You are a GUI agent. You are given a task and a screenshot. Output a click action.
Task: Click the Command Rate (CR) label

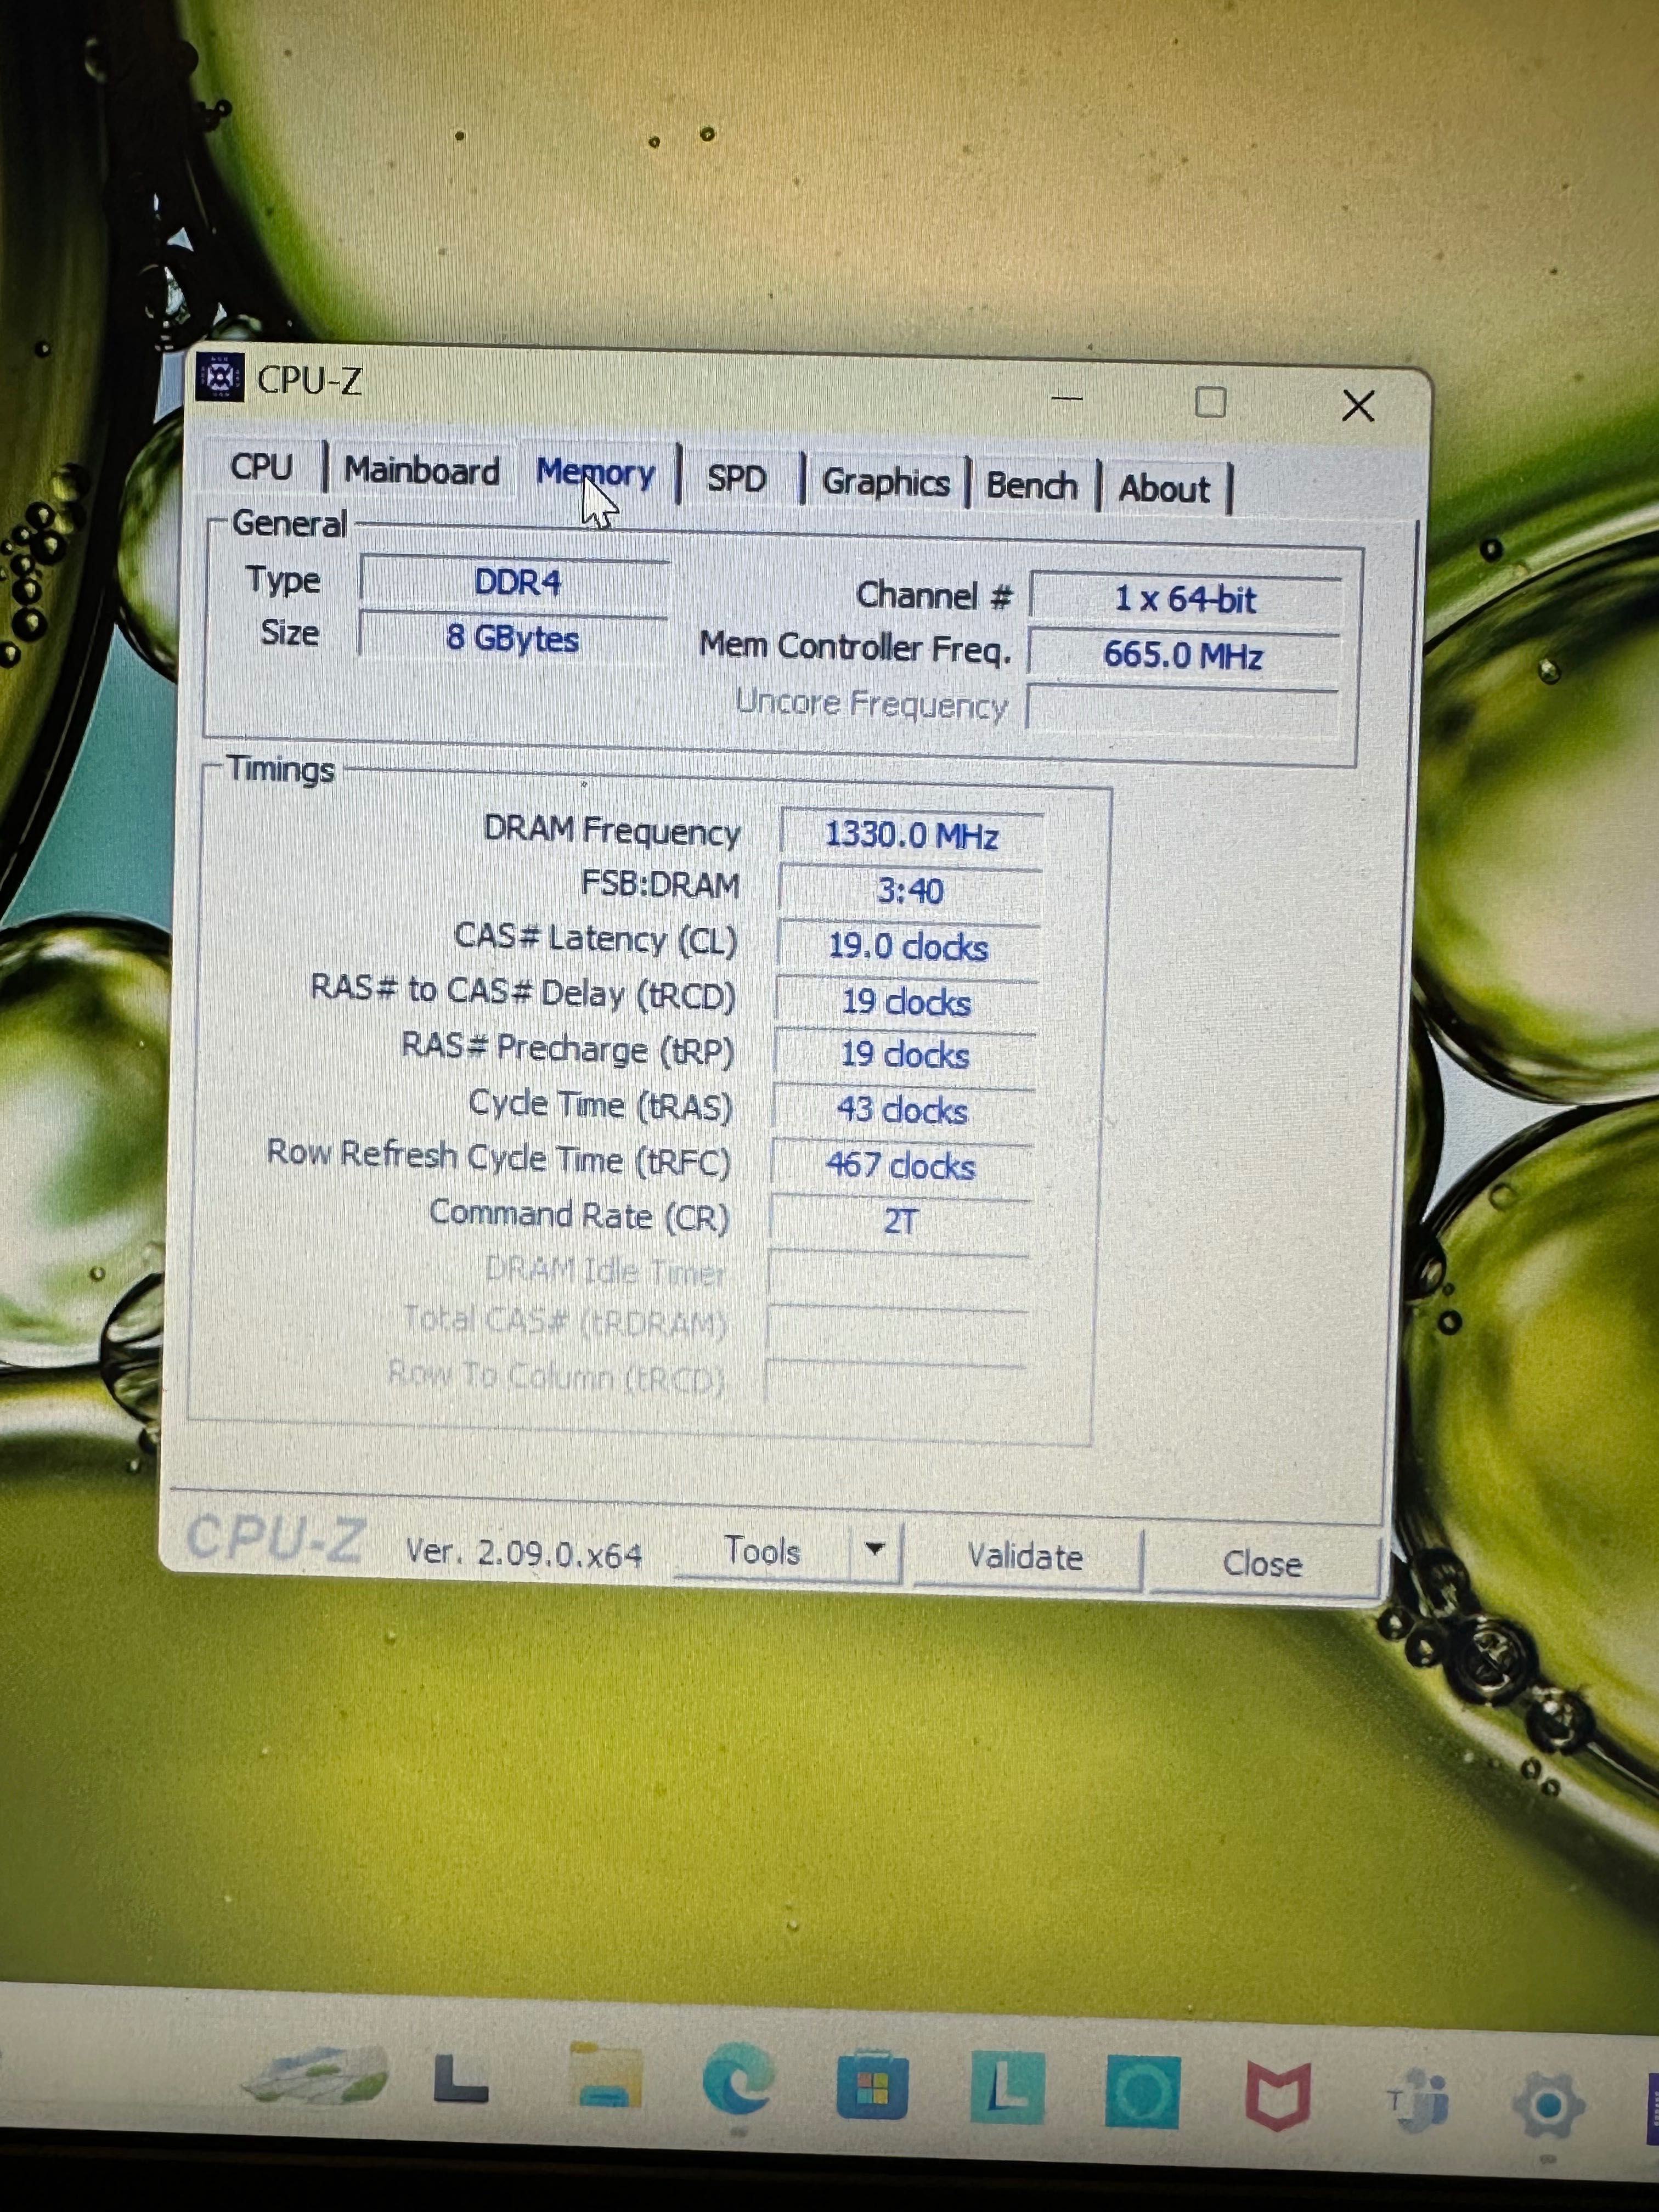(579, 1214)
